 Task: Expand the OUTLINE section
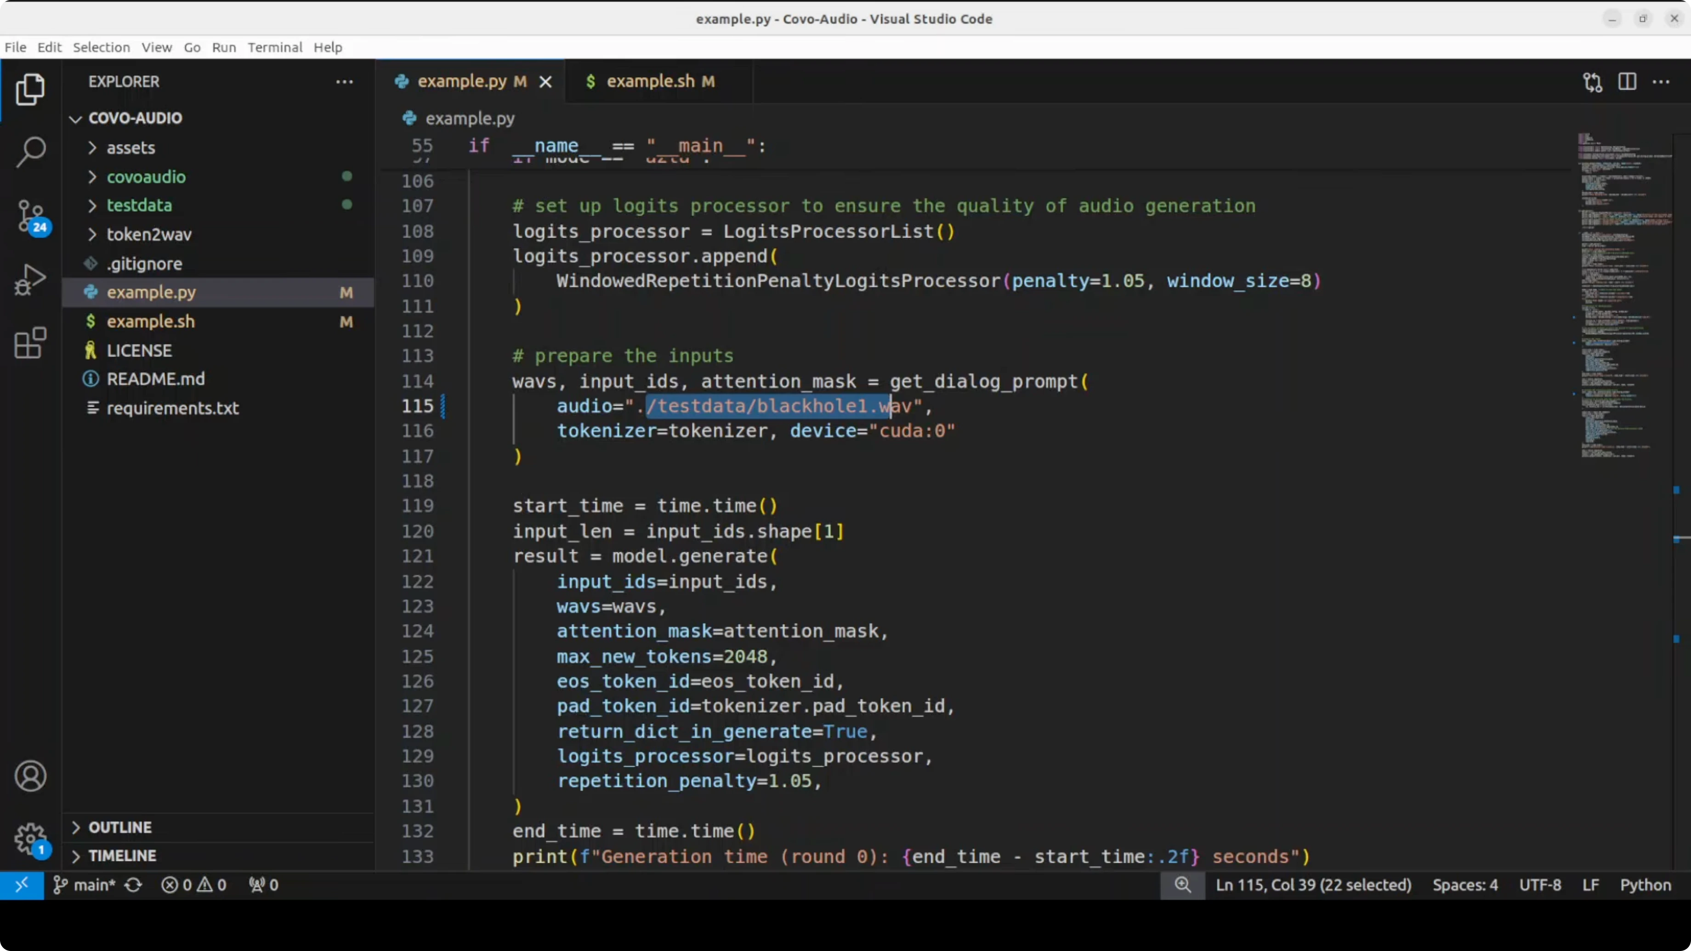pyautogui.click(x=120, y=827)
